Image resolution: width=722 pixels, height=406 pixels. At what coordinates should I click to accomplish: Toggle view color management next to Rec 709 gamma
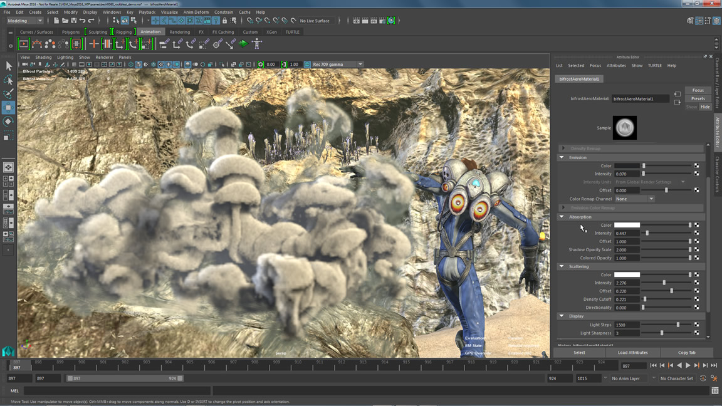[307, 65]
